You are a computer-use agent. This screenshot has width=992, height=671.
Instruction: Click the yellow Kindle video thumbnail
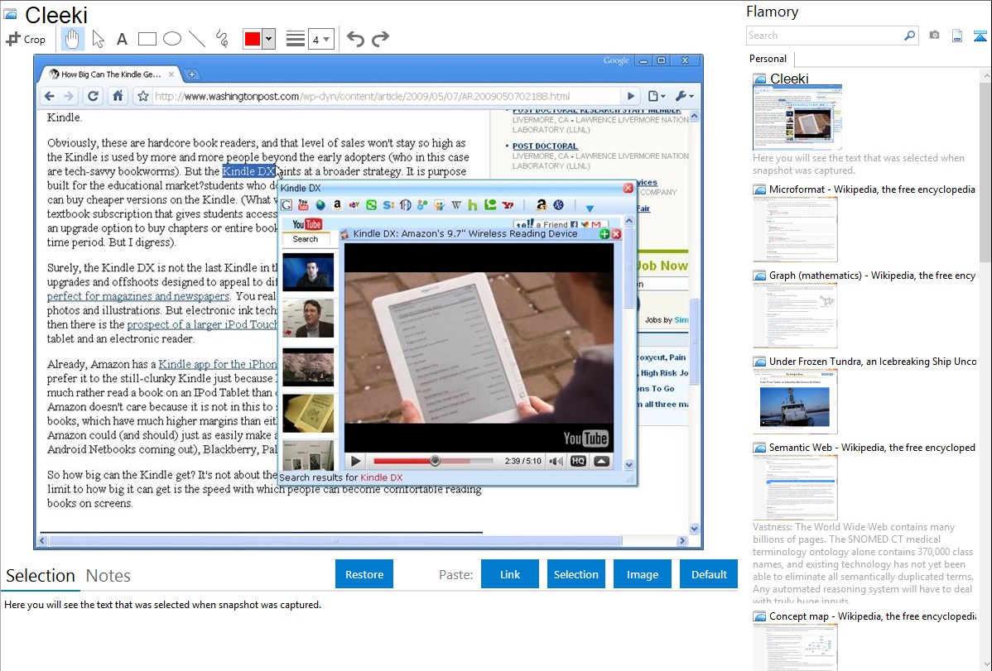(x=308, y=413)
